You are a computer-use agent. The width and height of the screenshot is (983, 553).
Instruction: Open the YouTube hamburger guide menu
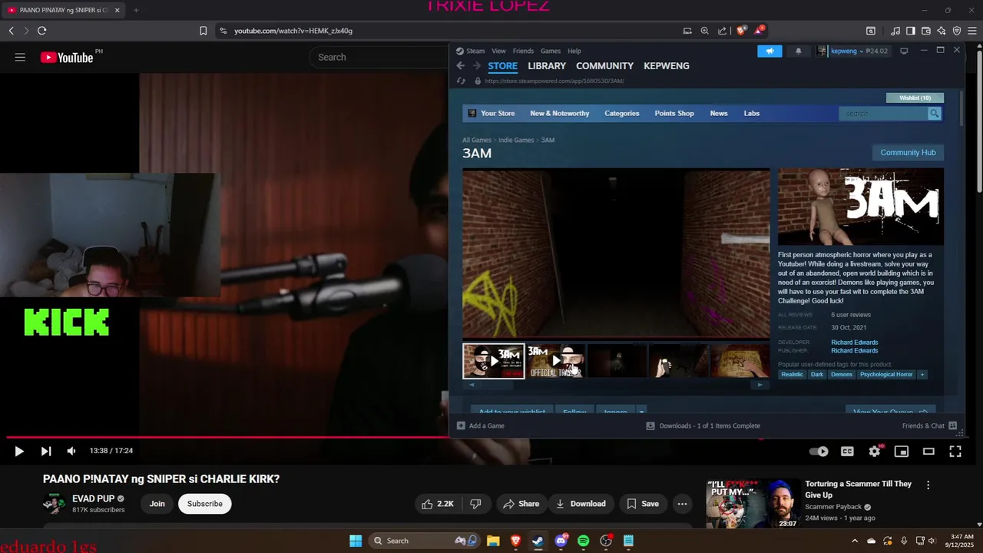click(20, 57)
